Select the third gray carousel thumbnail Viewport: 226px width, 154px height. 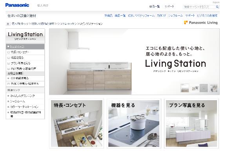pos(204,88)
